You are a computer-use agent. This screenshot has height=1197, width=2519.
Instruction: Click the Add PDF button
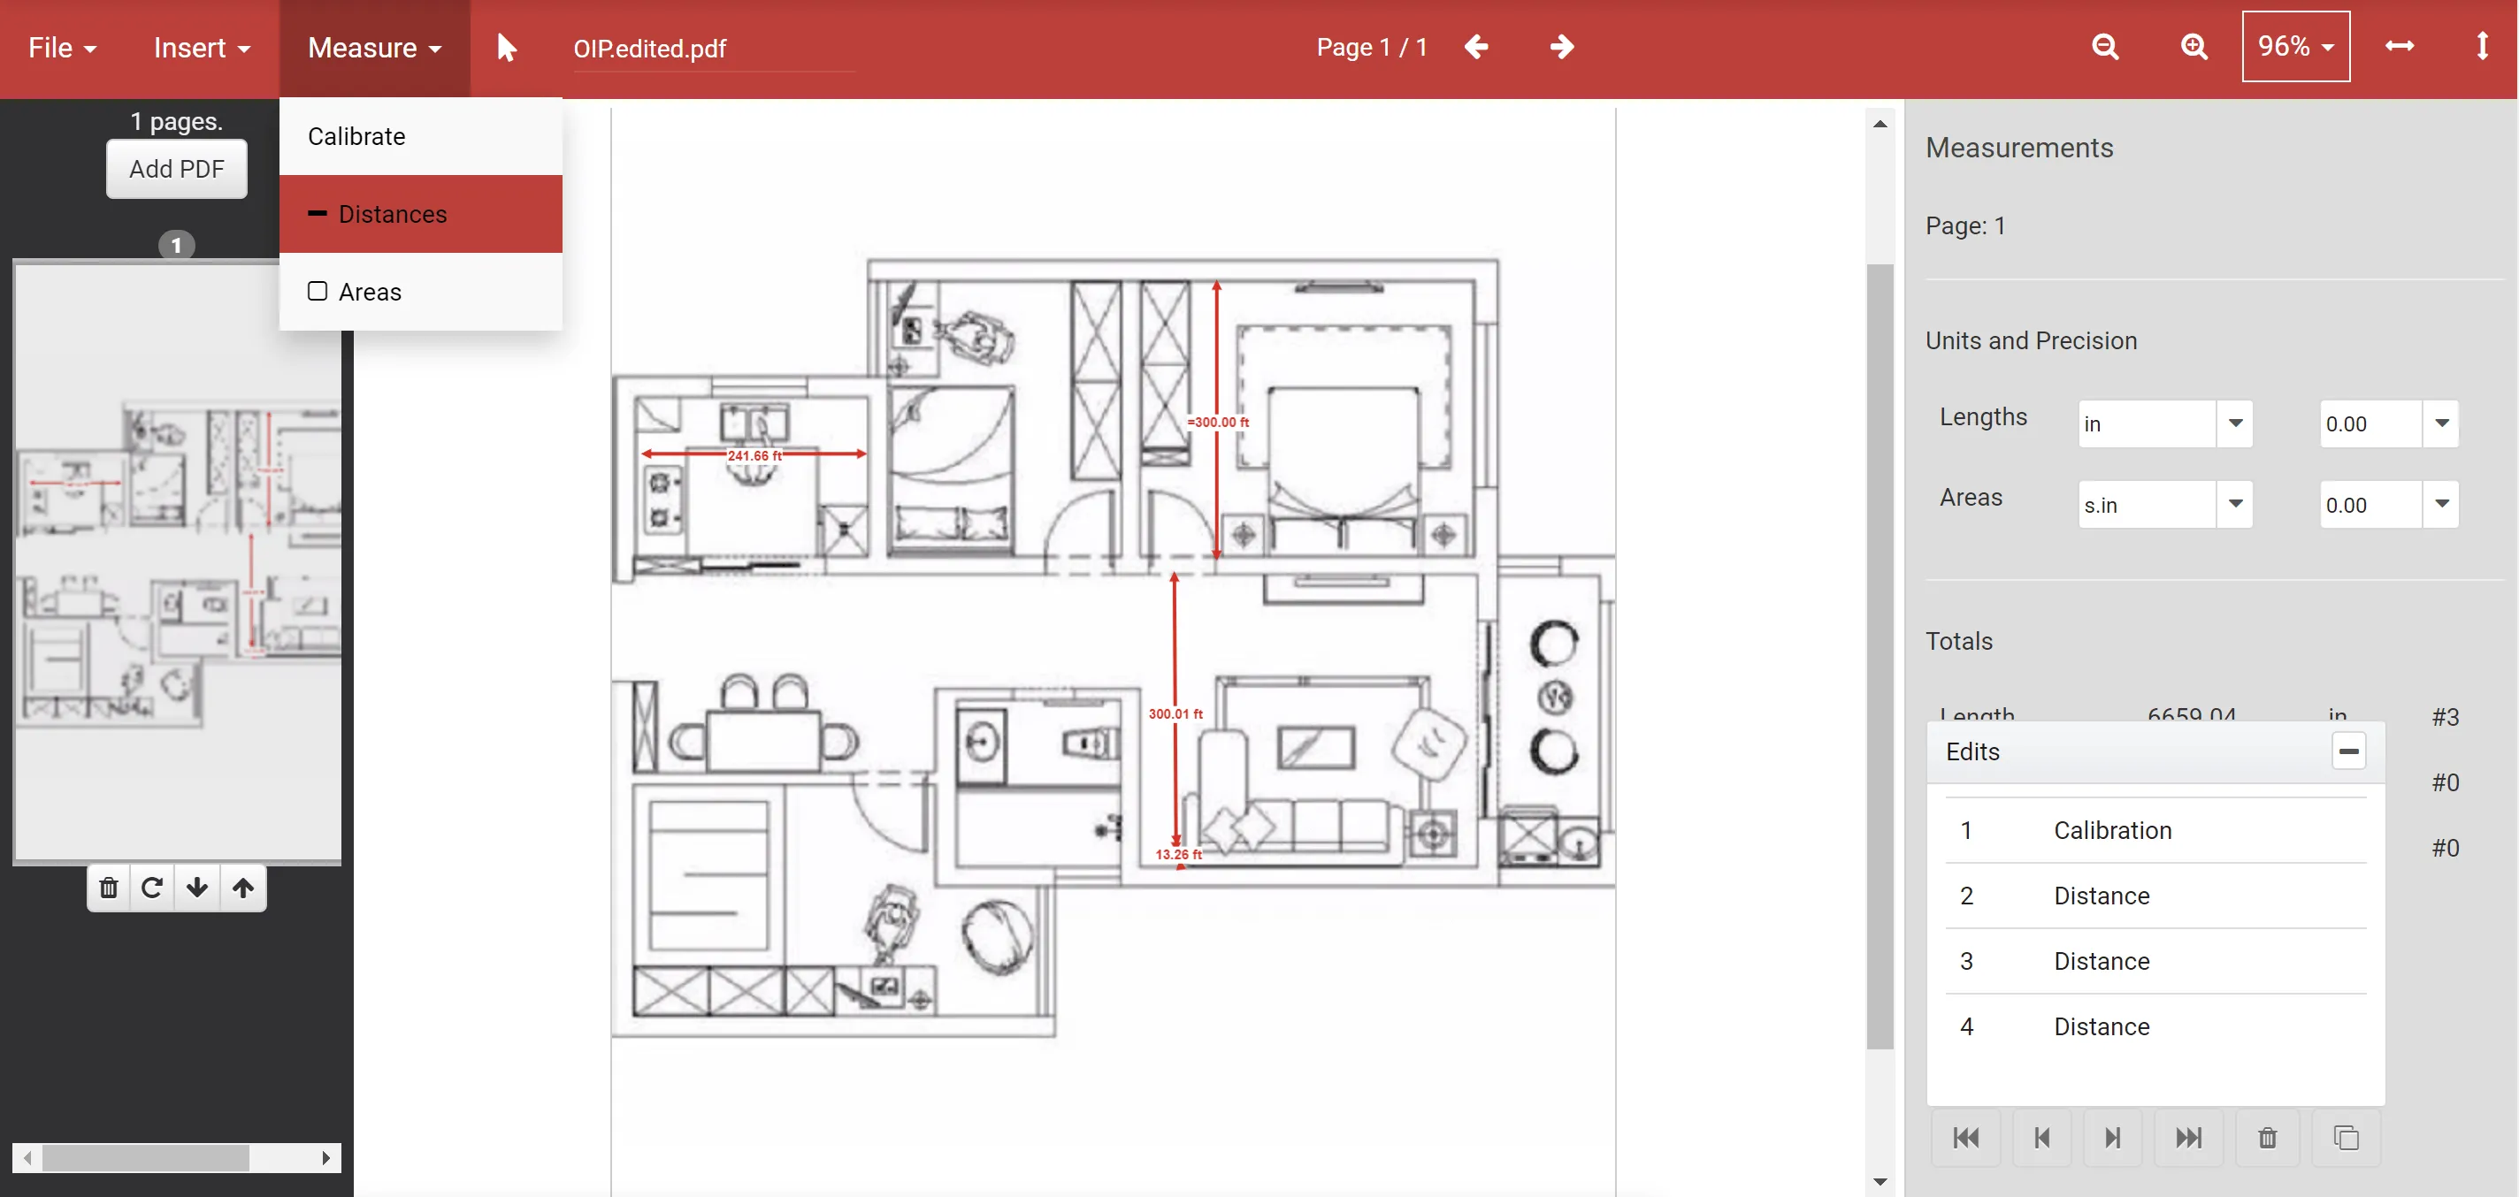pyautogui.click(x=175, y=169)
